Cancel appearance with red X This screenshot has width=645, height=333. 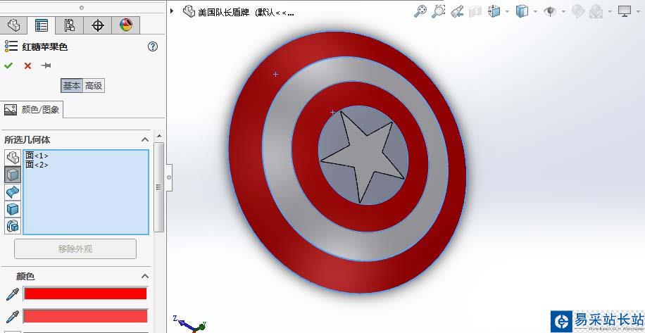pos(27,65)
